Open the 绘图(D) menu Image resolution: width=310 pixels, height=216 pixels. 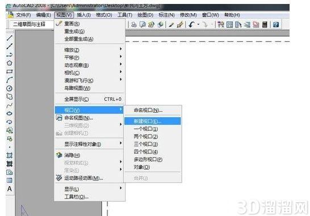(x=145, y=15)
